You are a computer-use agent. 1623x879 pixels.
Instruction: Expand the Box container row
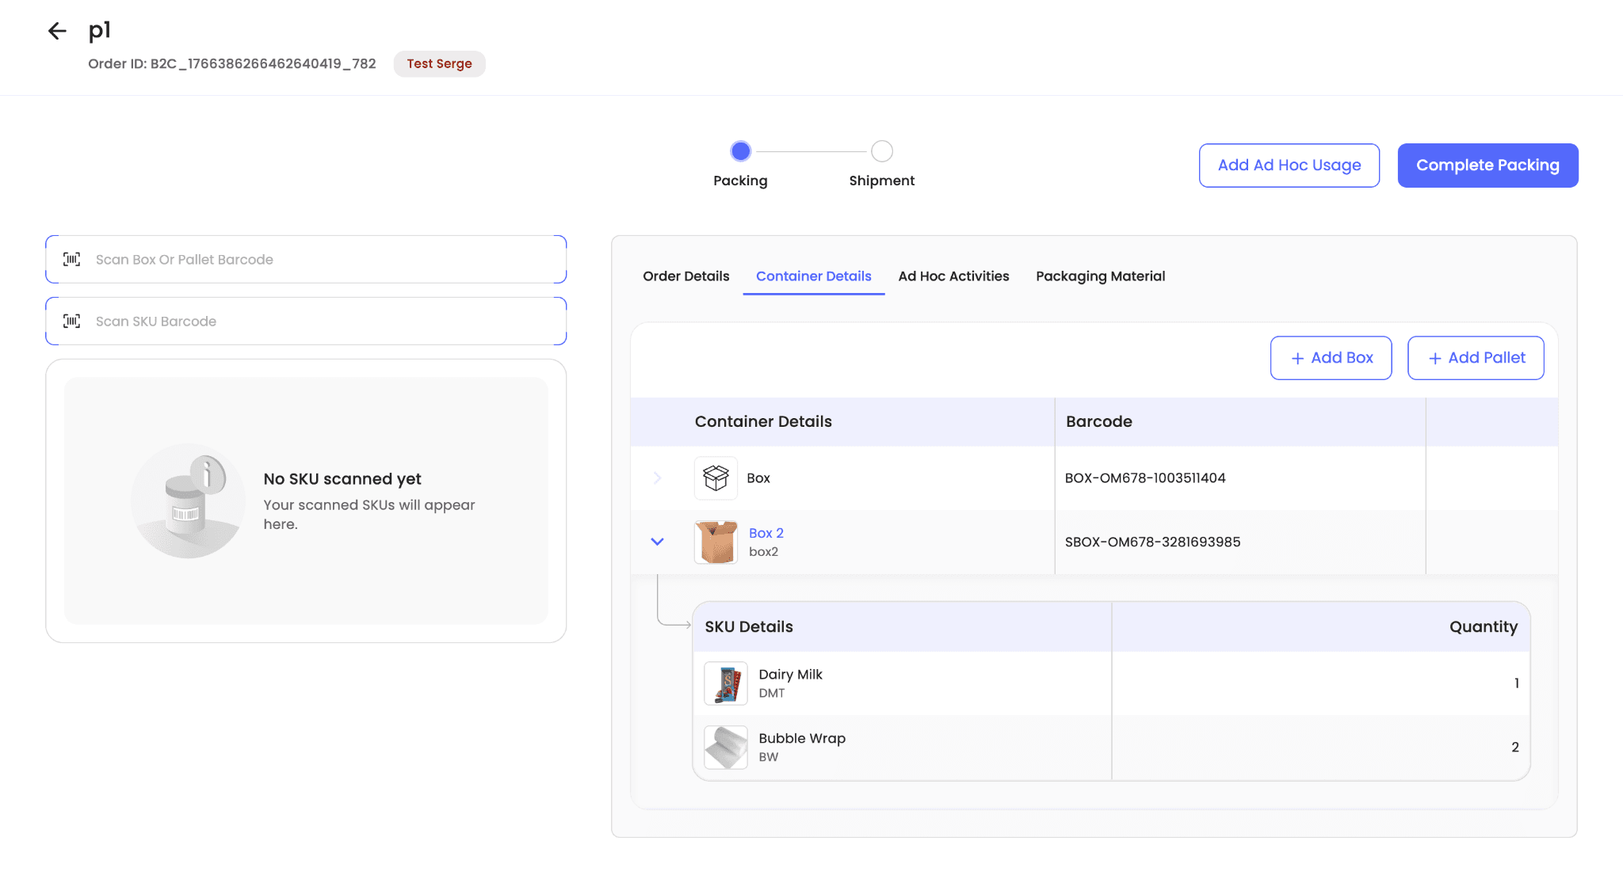click(657, 478)
